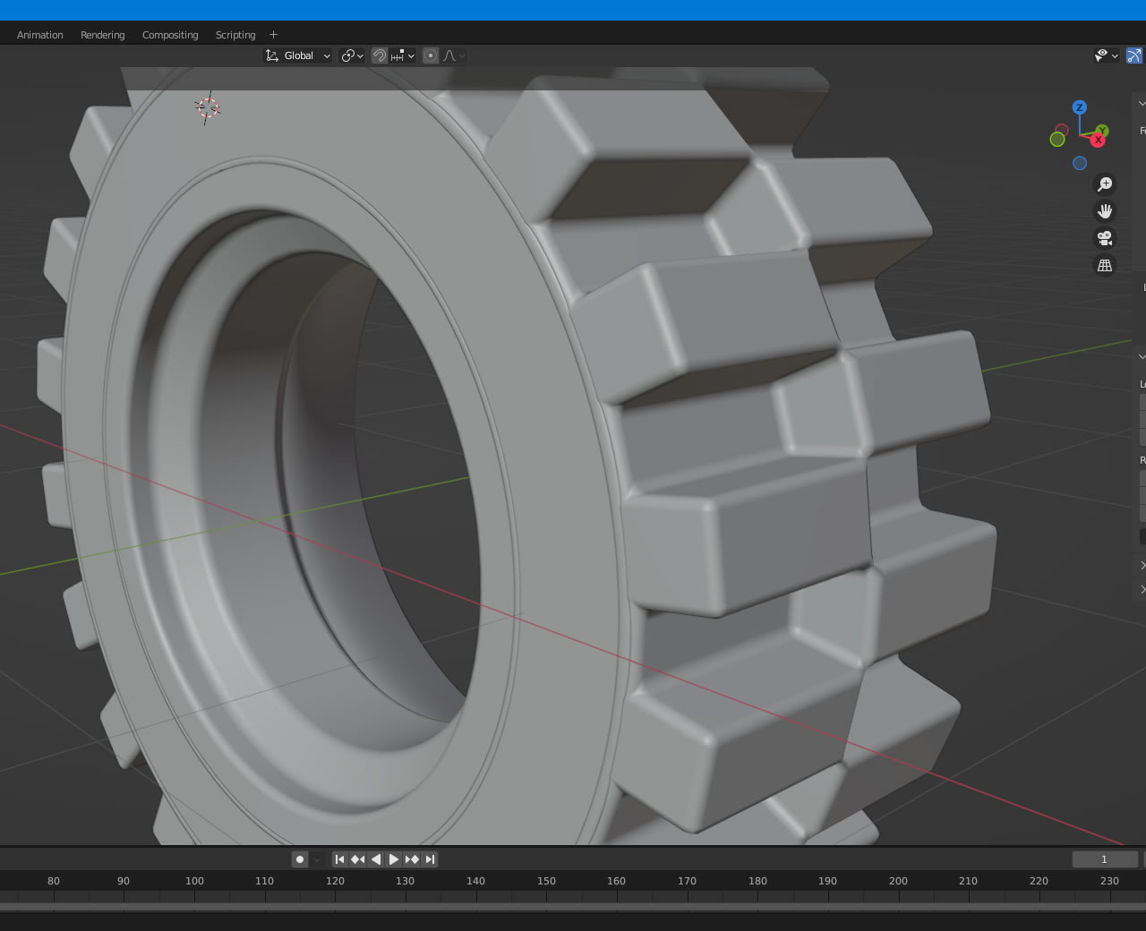Open the snapping options dropdown
The height and width of the screenshot is (931, 1146).
pos(403,56)
